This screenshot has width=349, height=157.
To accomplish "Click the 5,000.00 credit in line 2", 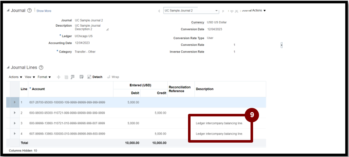I will [160, 113].
